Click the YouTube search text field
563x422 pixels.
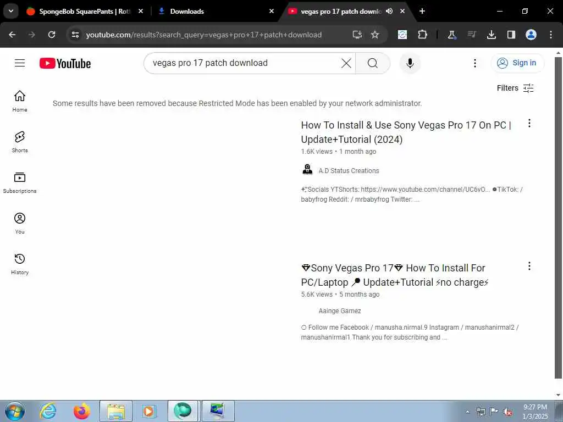[x=244, y=63]
